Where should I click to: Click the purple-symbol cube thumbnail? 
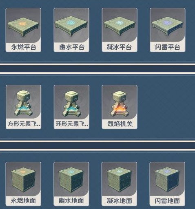tap(167, 179)
